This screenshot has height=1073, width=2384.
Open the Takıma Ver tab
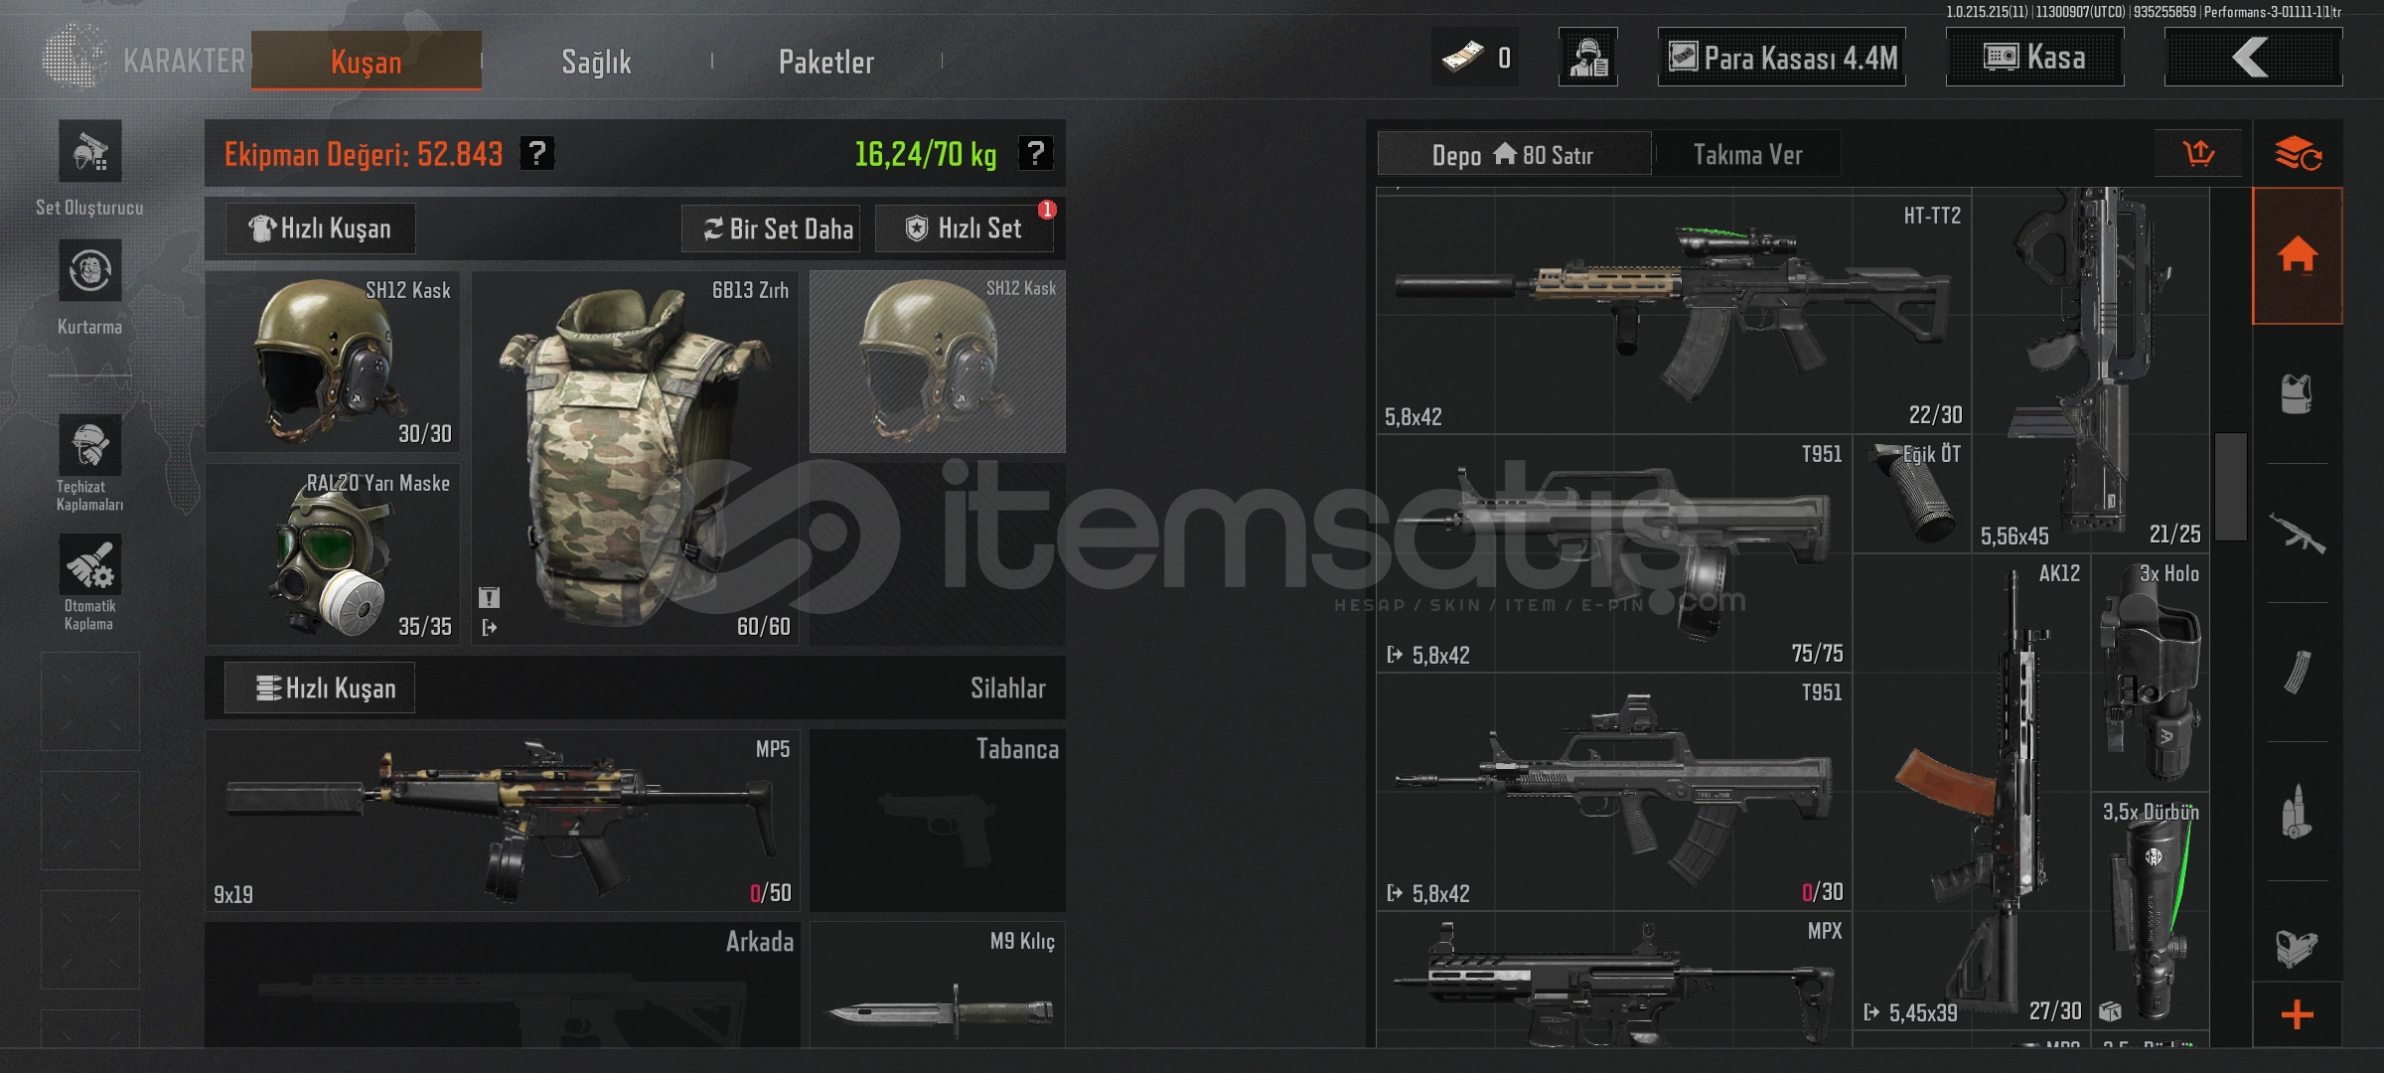point(1747,154)
